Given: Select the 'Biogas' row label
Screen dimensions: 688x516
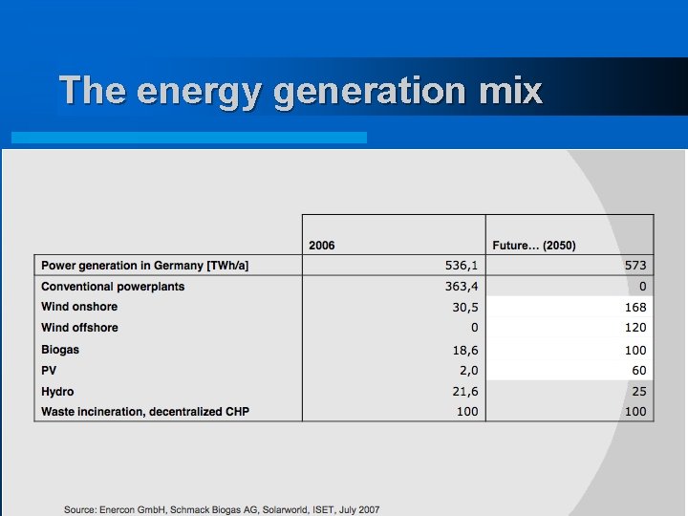Looking at the screenshot, I should [60, 350].
